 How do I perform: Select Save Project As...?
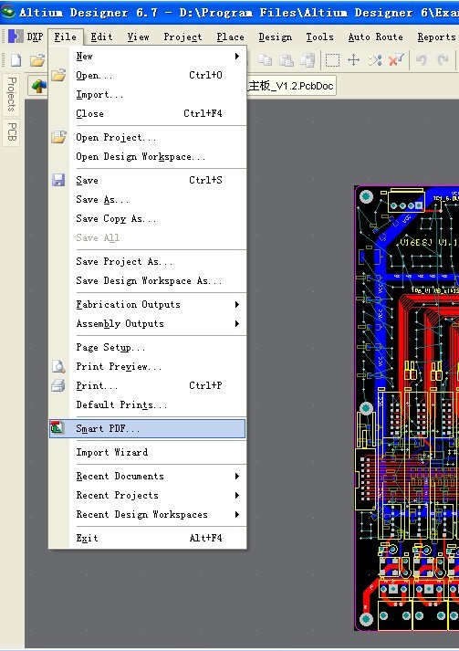pyautogui.click(x=147, y=261)
